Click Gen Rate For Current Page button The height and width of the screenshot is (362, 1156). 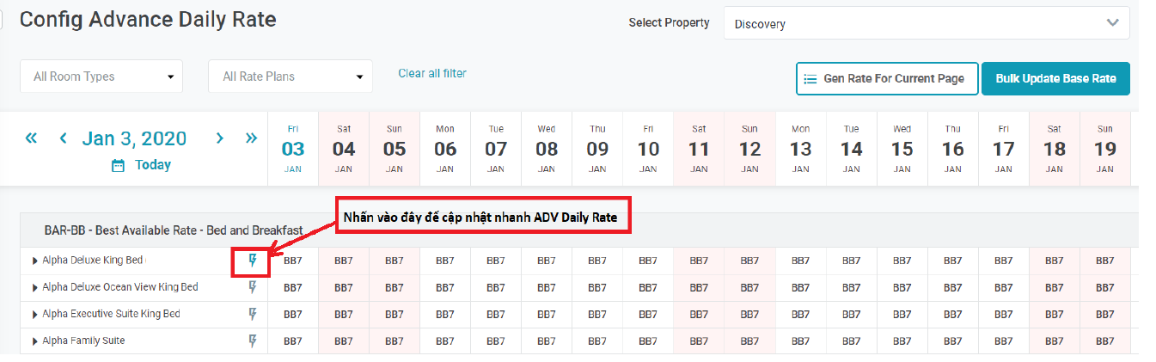tap(886, 78)
